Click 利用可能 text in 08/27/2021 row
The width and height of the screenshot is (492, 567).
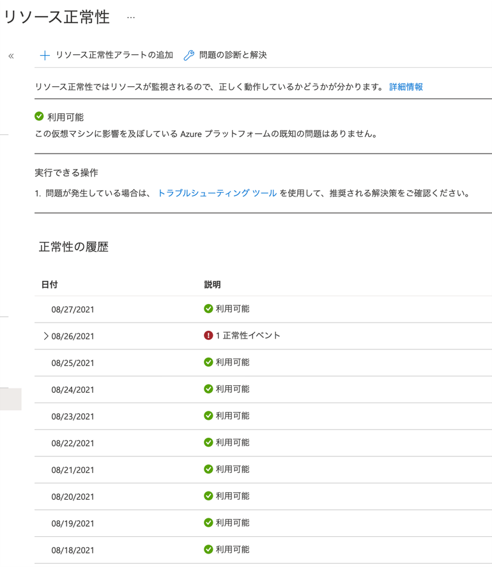click(x=233, y=309)
